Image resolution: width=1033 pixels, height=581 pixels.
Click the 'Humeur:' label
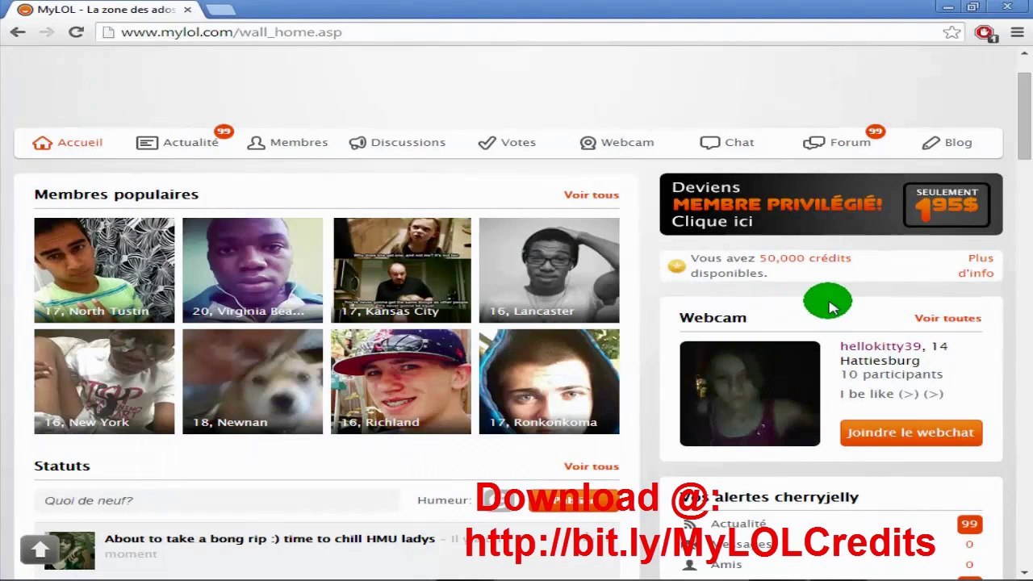click(x=444, y=500)
